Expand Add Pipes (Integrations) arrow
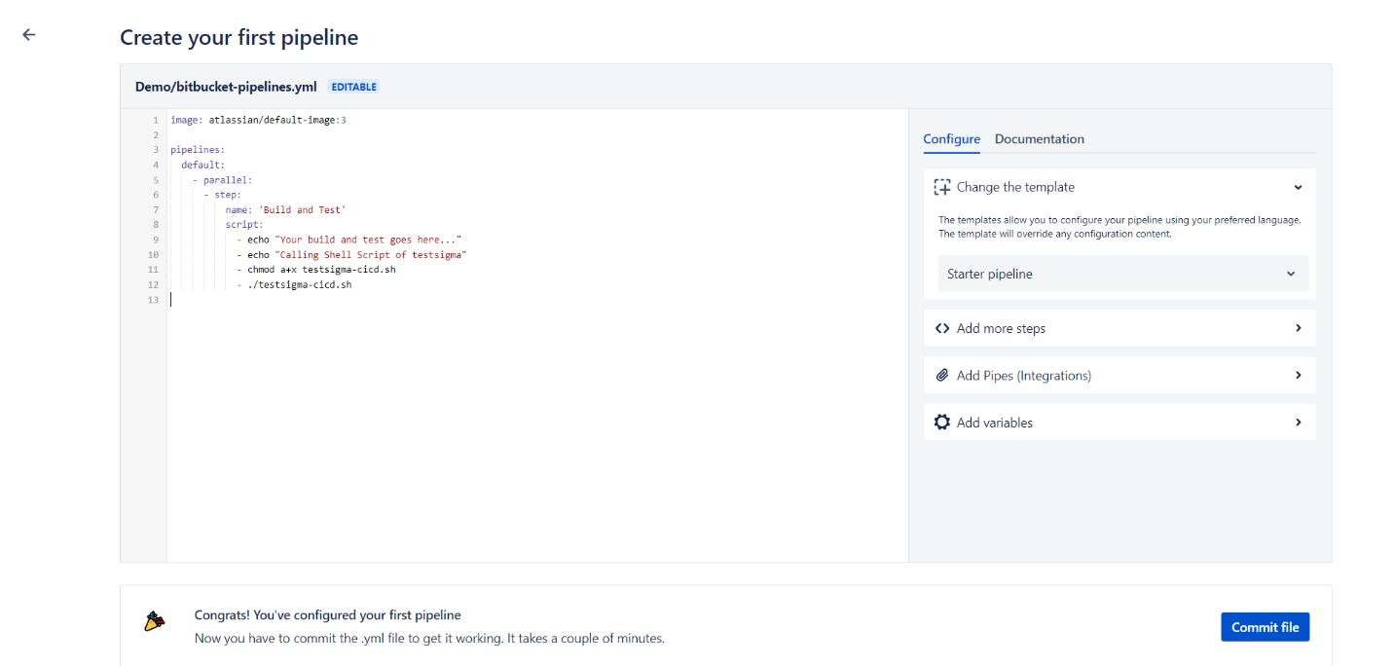Screen dimensions: 1394x666 (x=1298, y=375)
